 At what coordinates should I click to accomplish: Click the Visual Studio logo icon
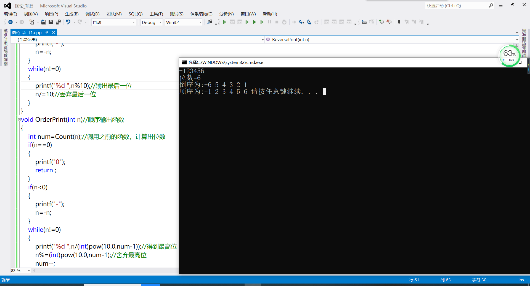8,6
